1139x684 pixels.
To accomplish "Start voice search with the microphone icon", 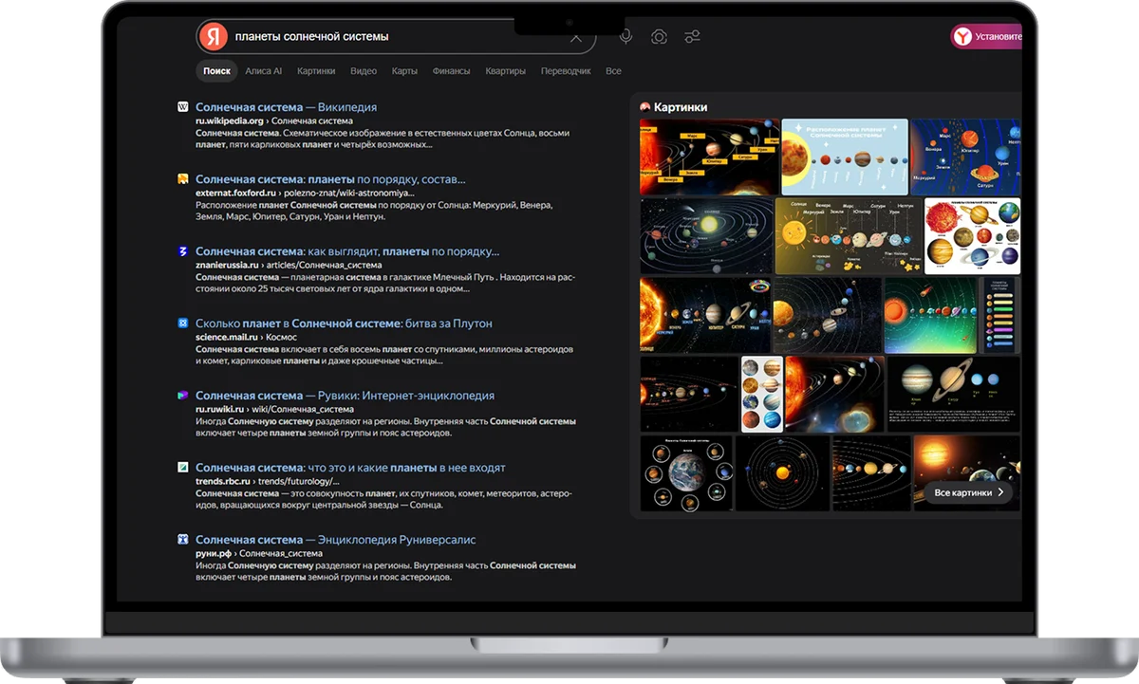I will pos(626,36).
